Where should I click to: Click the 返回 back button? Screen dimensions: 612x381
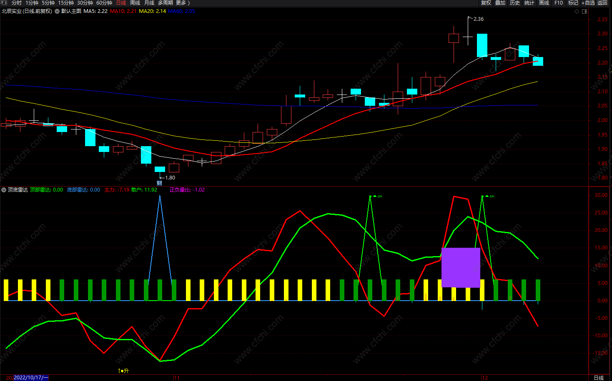click(x=602, y=3)
